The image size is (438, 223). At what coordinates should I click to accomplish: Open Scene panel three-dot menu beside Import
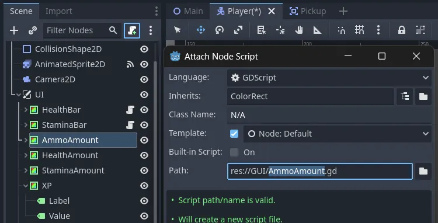[157, 11]
